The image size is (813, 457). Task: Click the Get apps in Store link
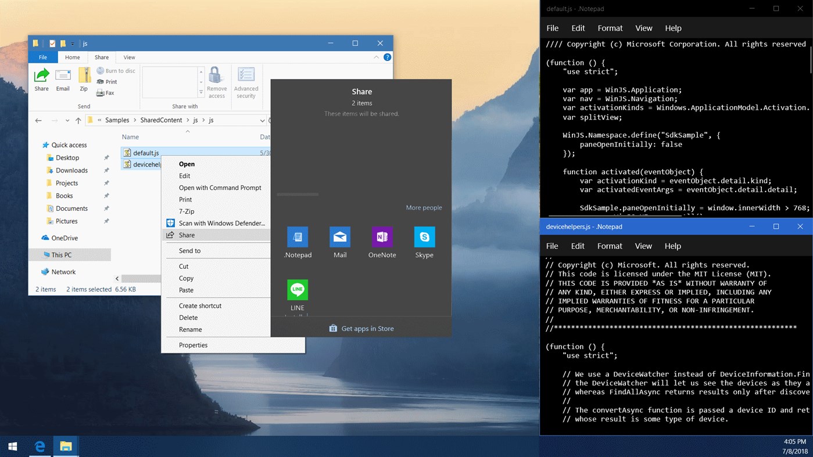(361, 328)
